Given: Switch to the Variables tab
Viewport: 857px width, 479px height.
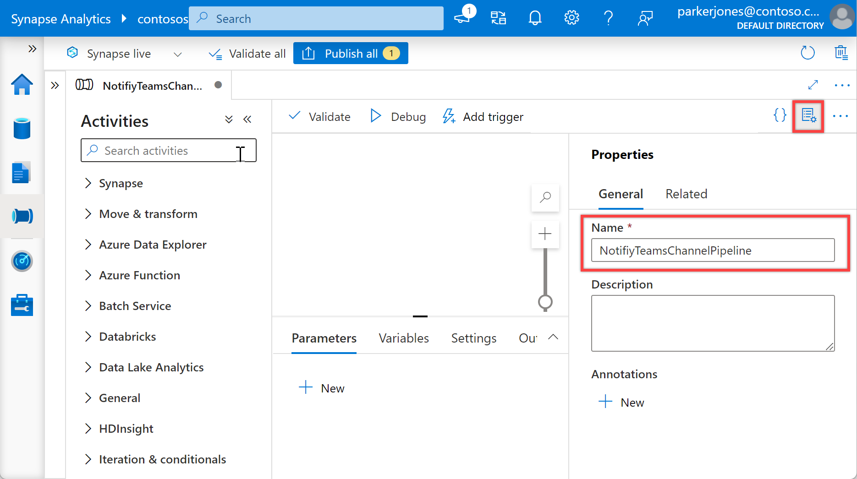Looking at the screenshot, I should (x=404, y=338).
